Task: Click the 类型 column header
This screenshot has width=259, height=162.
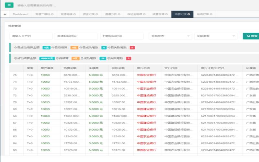Action: 30,68
